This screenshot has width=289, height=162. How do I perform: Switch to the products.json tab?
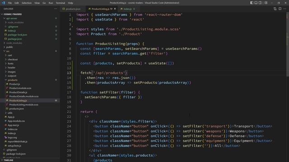tap(73, 9)
